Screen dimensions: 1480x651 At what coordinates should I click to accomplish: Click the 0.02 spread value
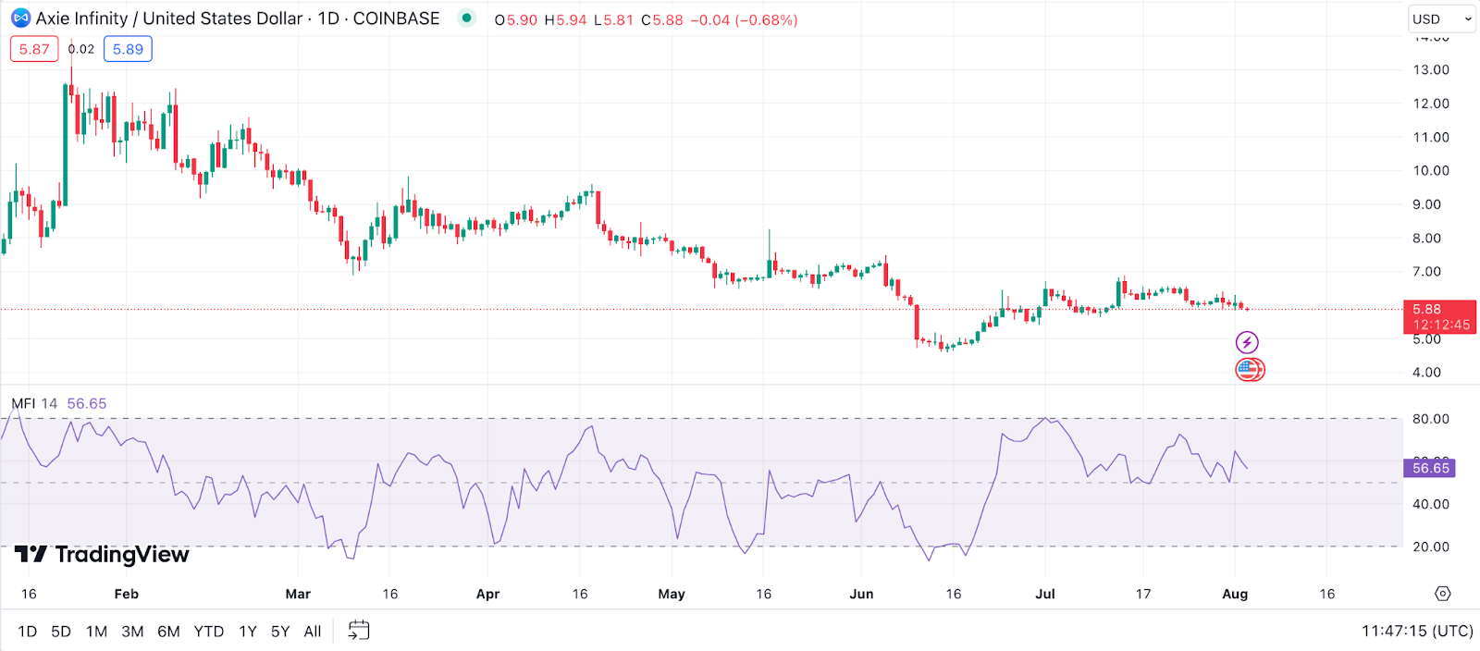coord(81,49)
